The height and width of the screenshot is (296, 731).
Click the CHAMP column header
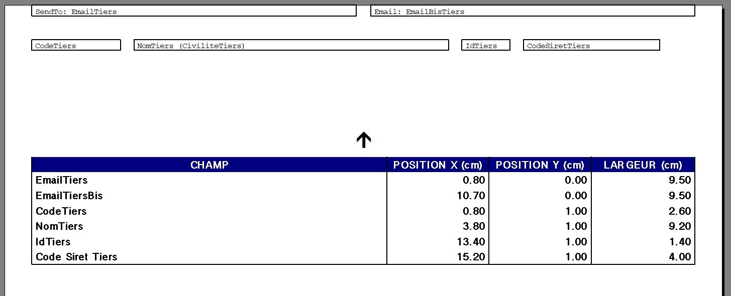[209, 165]
